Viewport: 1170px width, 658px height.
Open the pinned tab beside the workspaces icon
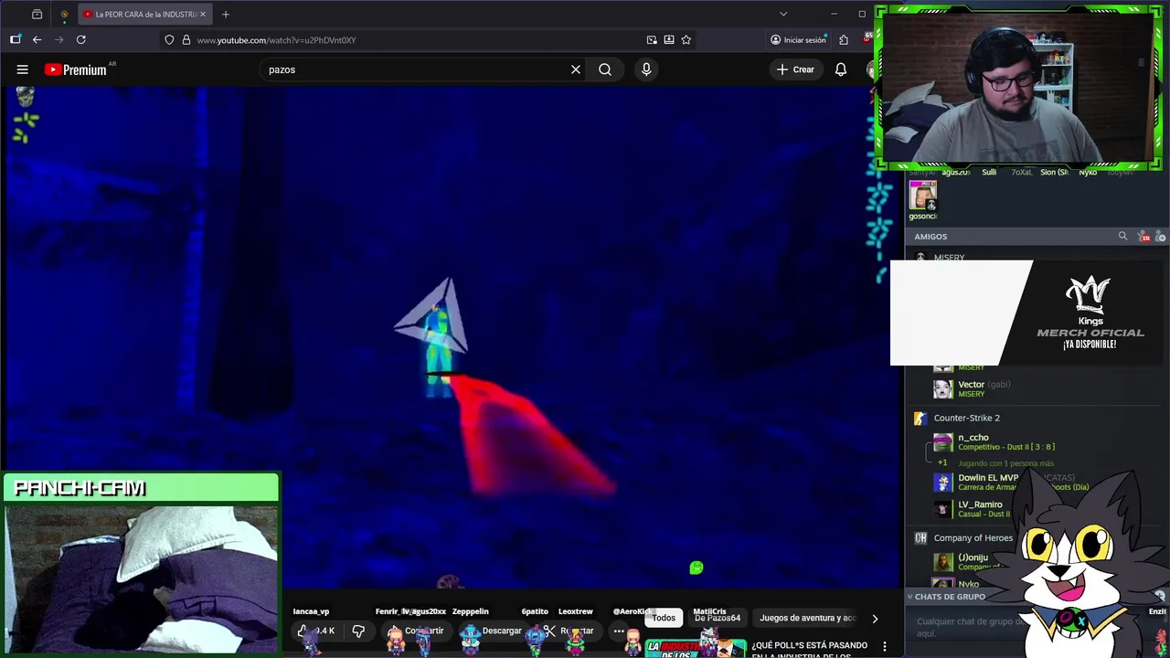point(64,14)
